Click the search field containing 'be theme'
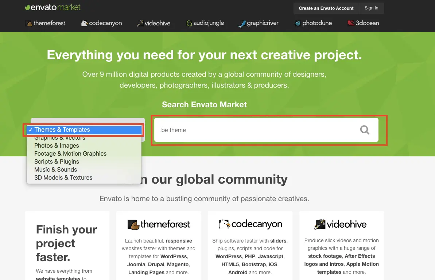The width and height of the screenshot is (435, 280). point(266,130)
